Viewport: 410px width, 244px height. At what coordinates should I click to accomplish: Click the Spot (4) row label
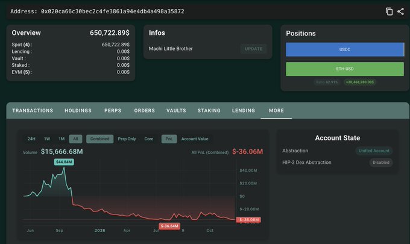[x=22, y=45]
